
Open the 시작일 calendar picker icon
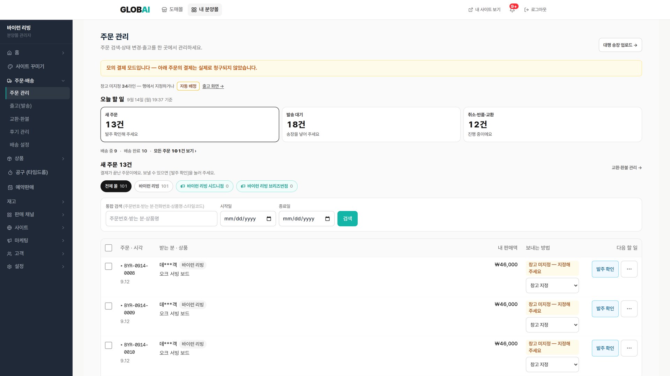269,219
